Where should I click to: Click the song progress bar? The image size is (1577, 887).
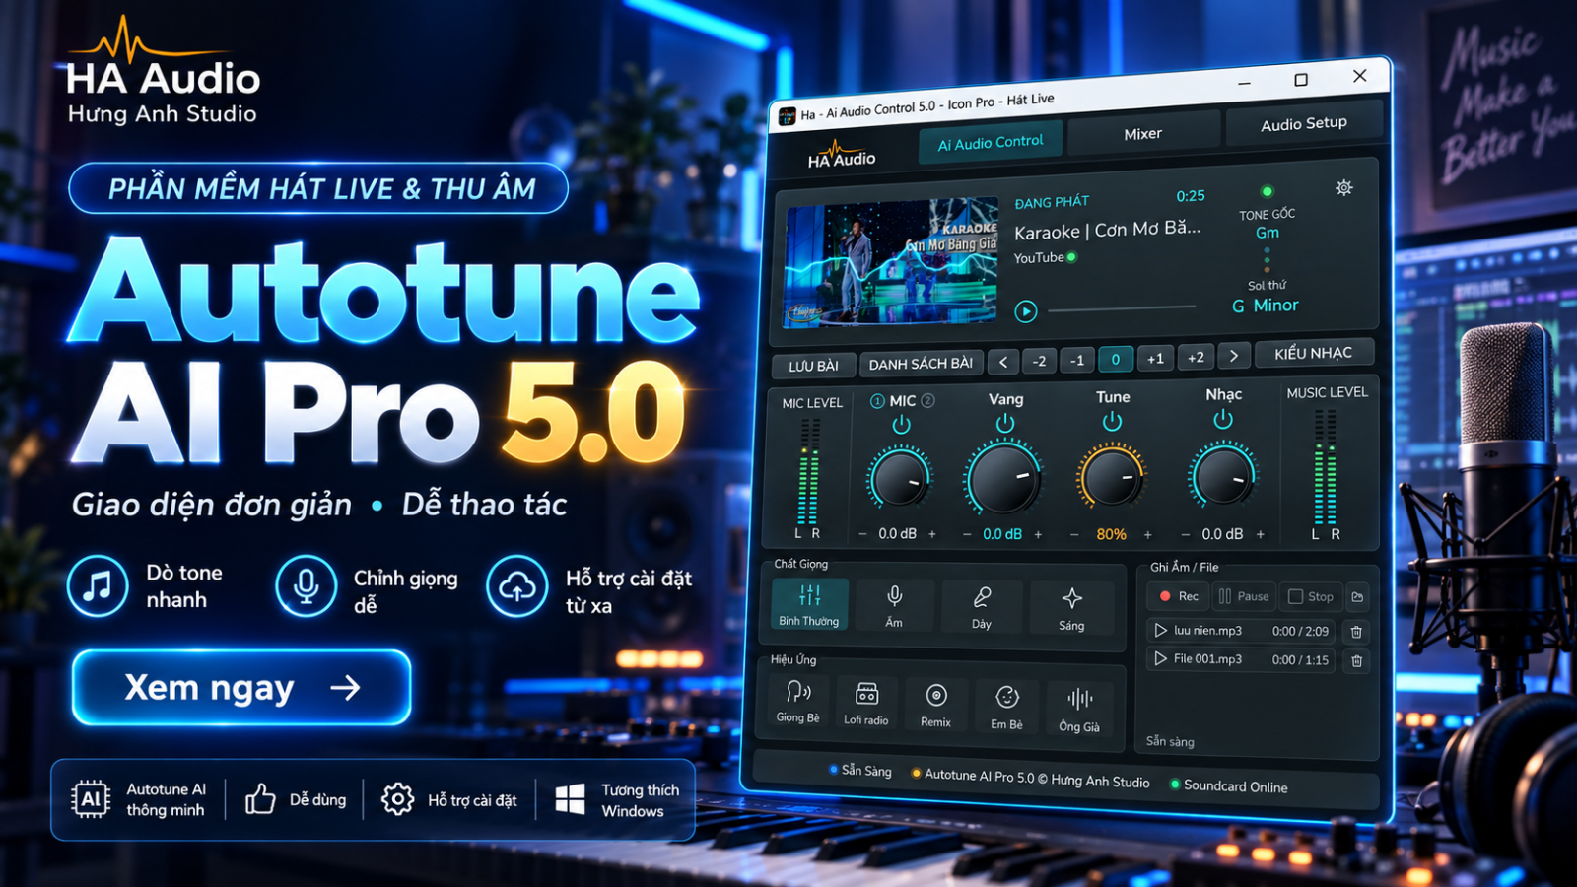pyautogui.click(x=1122, y=308)
